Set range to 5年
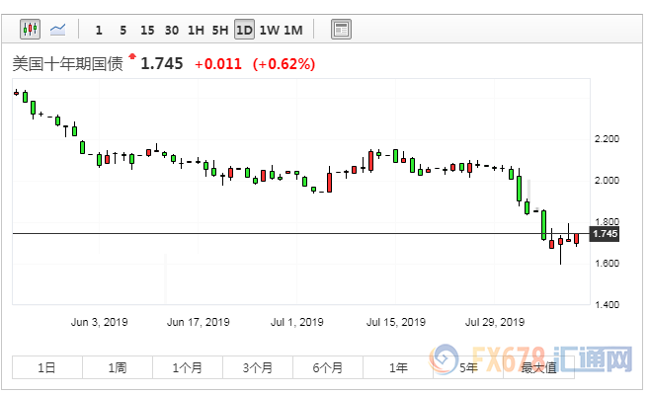Screen dimensions: 650x395 (x=468, y=367)
